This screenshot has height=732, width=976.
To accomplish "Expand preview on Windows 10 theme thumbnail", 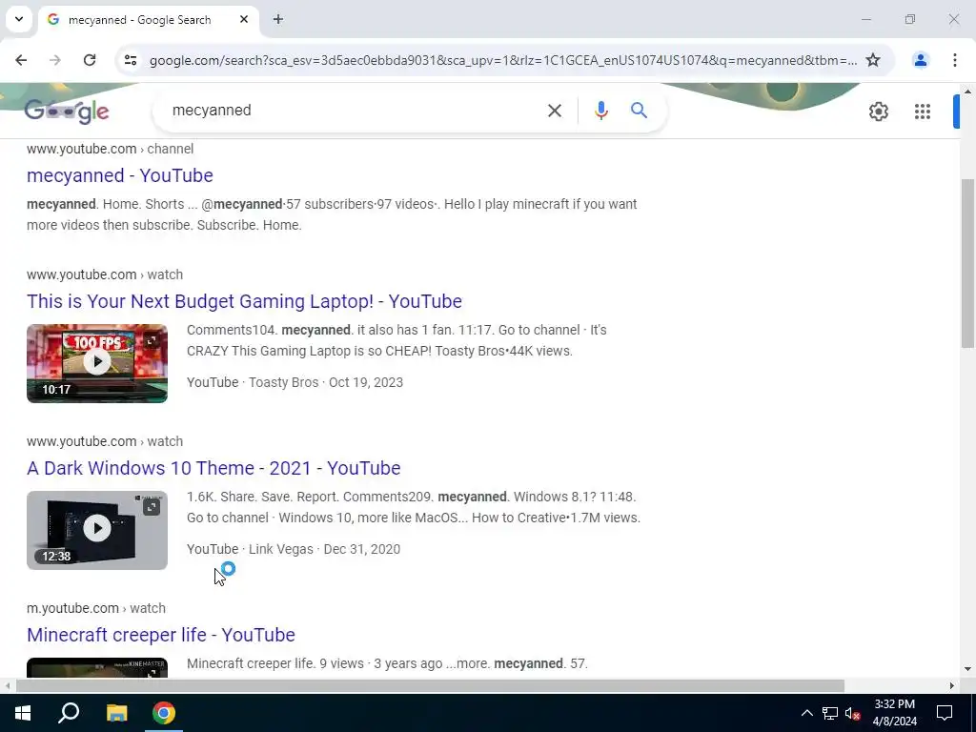I will [x=152, y=507].
